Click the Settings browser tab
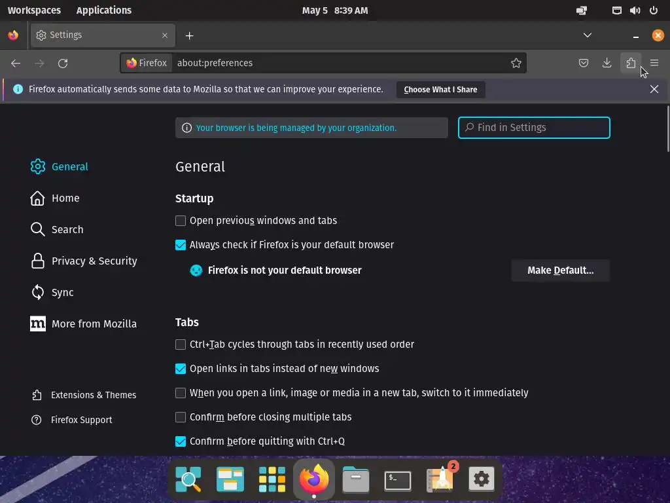 (103, 35)
